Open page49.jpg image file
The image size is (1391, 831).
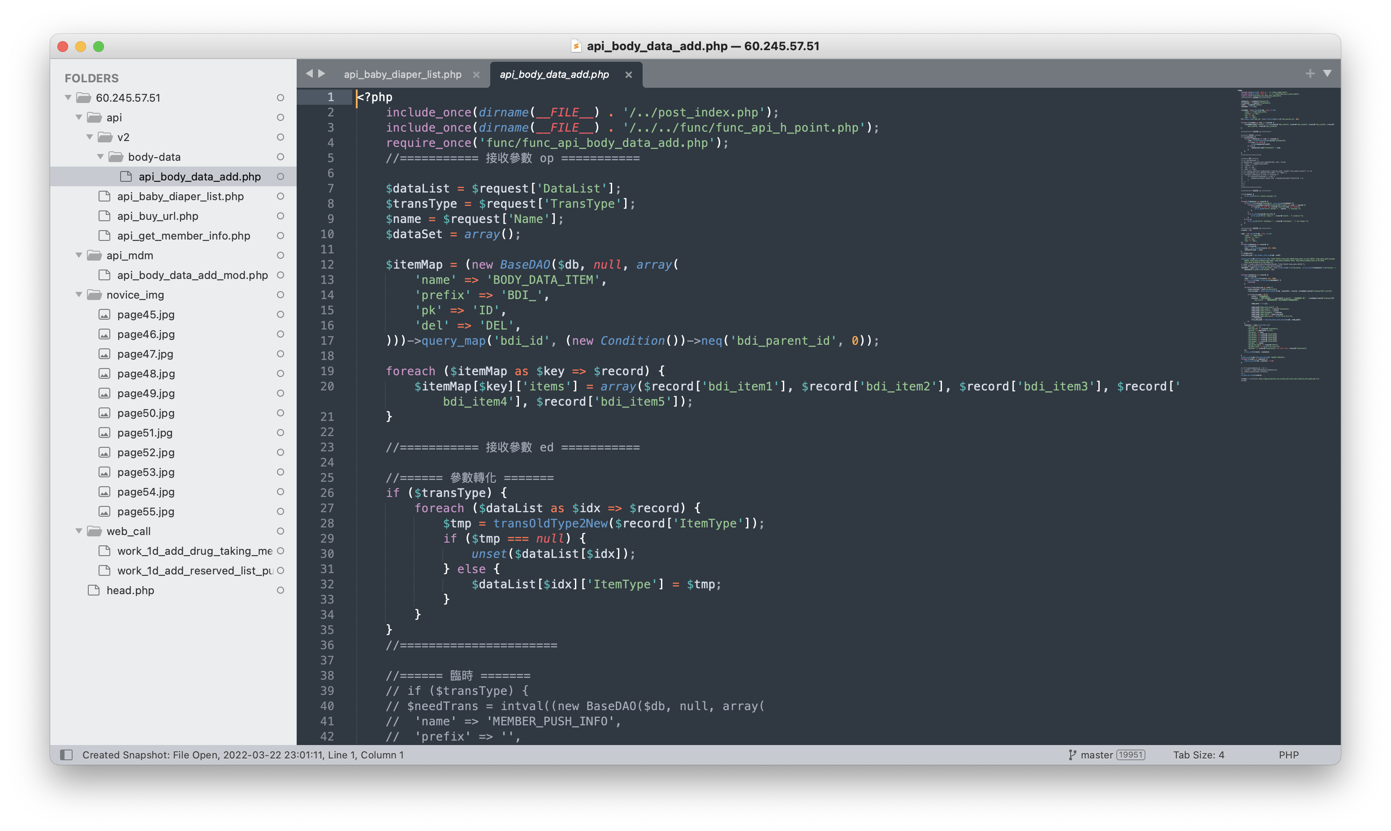pyautogui.click(x=146, y=393)
